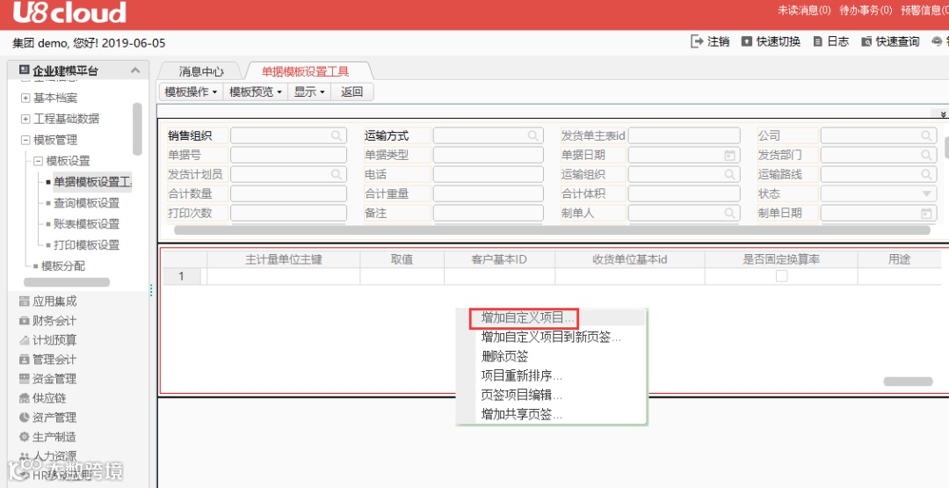Select 打印模板设置 tree item
Image resolution: width=949 pixels, height=488 pixels.
click(86, 245)
